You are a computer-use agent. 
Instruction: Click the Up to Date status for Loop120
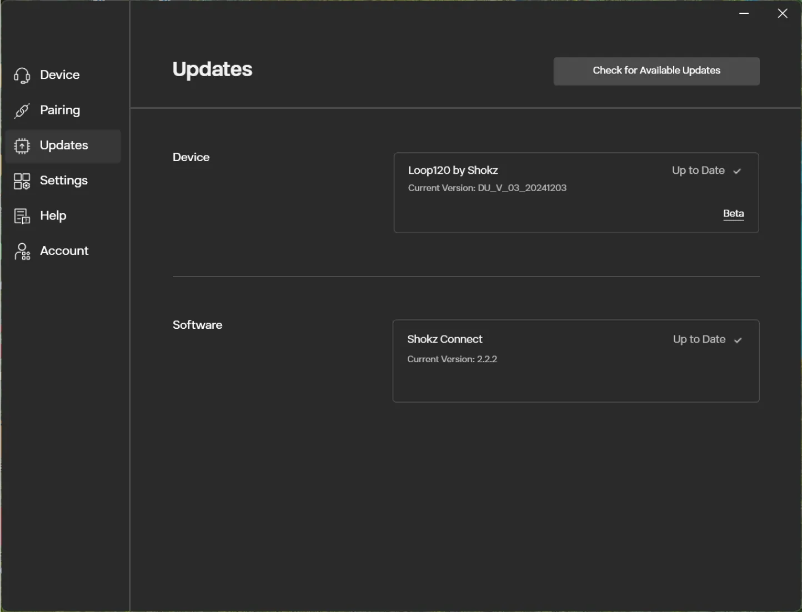tap(698, 170)
